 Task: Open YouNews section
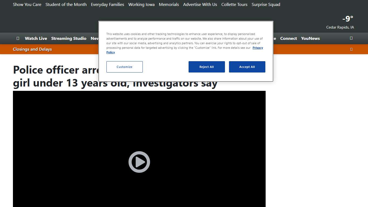tap(310, 38)
